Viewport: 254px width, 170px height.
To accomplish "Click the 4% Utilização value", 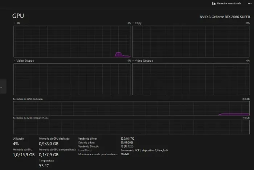I will point(16,144).
